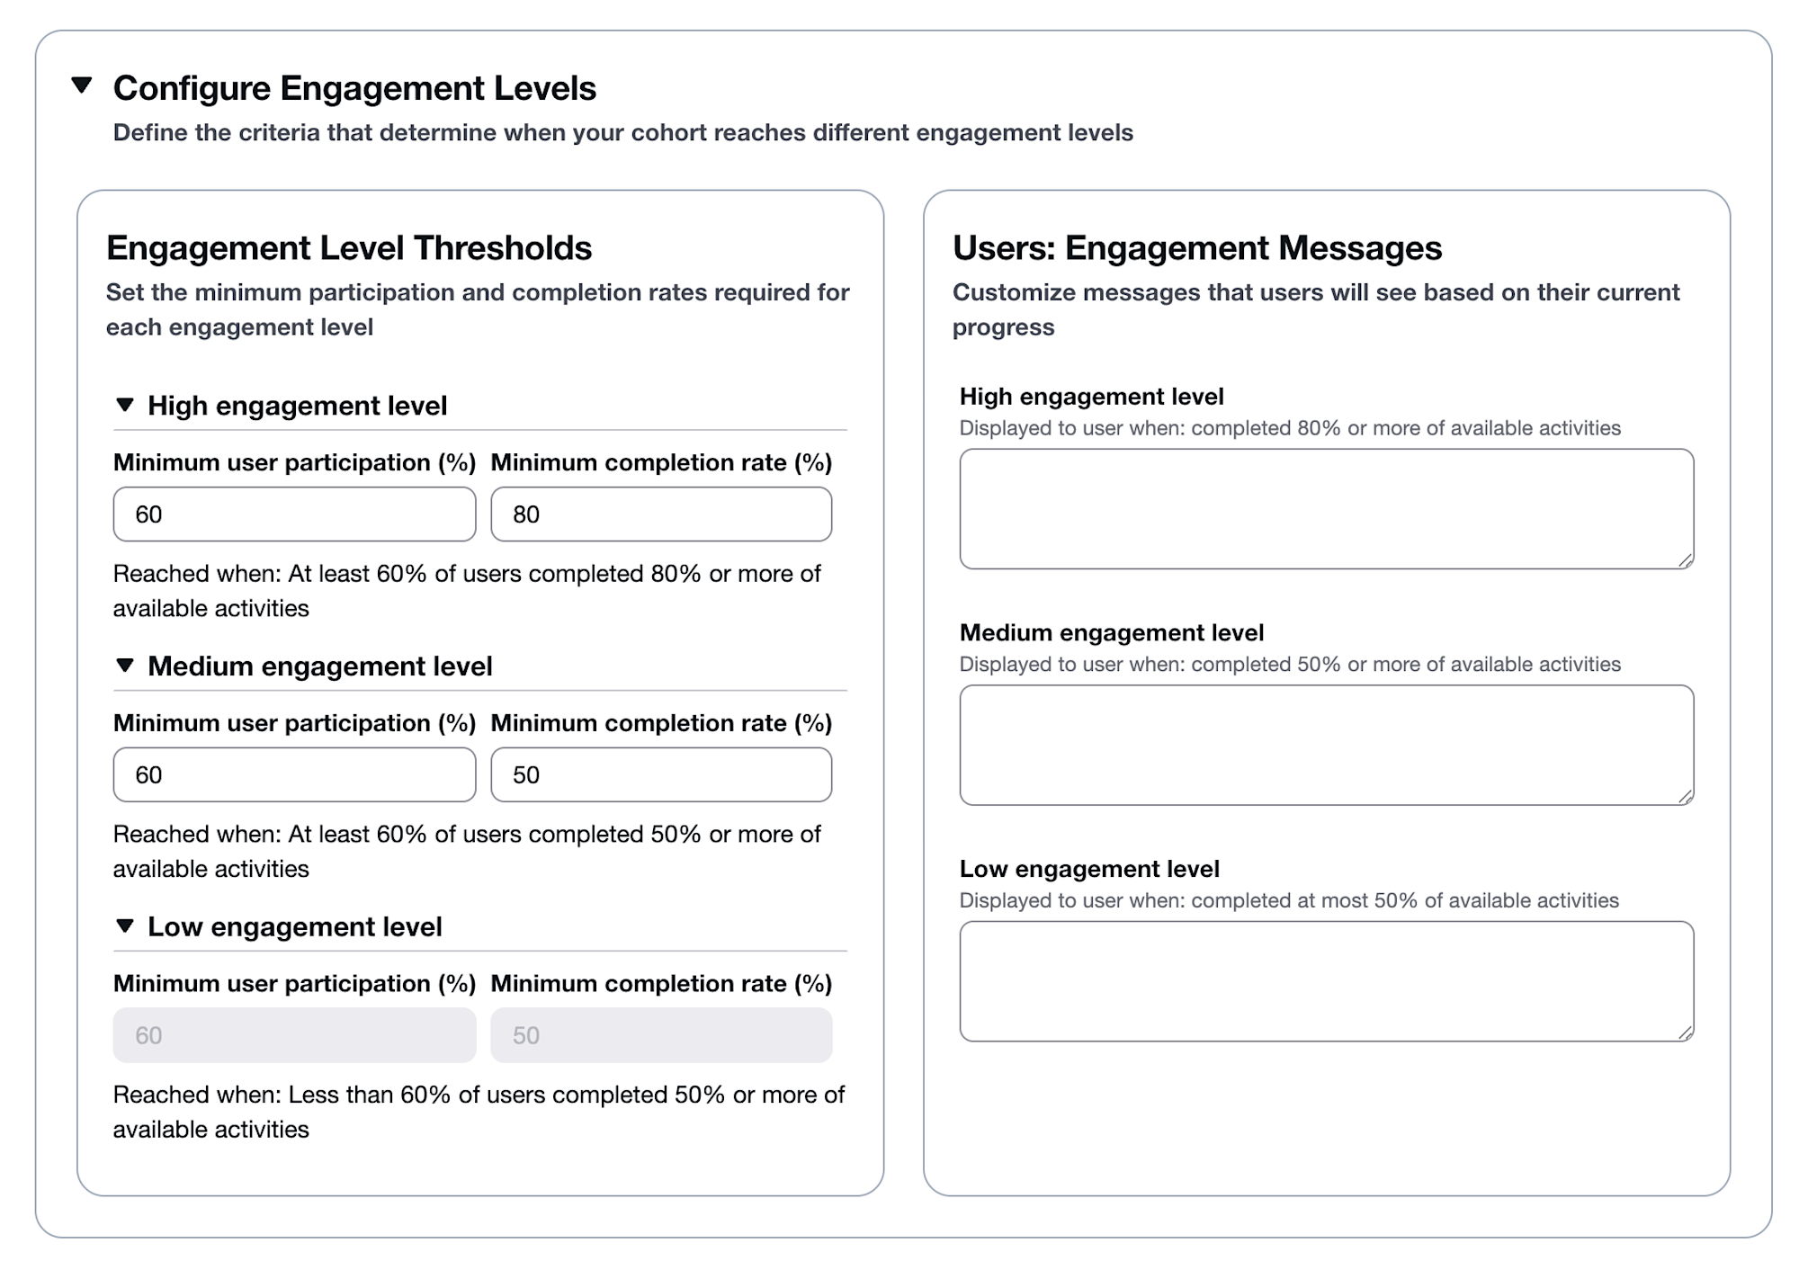Collapse the High engagement level disclosure triangle

click(125, 406)
